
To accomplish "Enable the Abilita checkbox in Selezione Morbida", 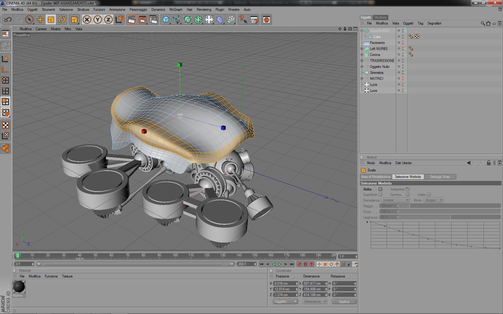I will click(380, 189).
